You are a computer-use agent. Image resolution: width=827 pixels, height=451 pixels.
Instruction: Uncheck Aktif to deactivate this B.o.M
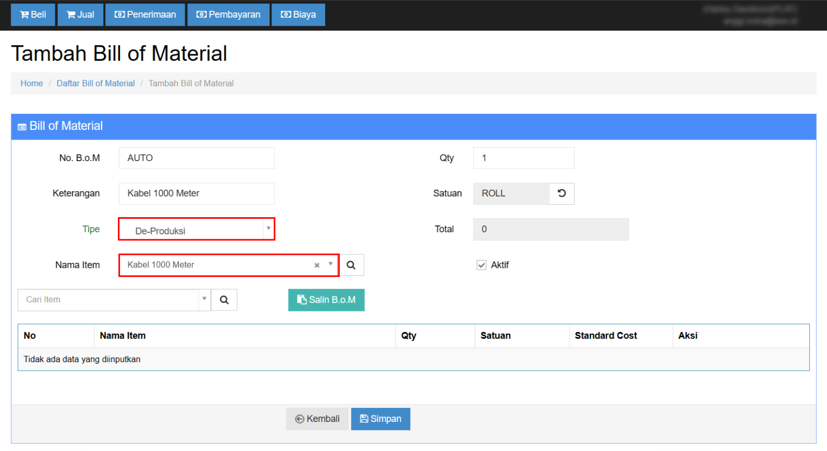click(x=481, y=265)
